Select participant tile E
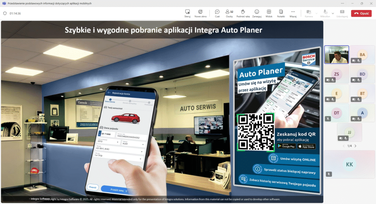 pos(336,93)
